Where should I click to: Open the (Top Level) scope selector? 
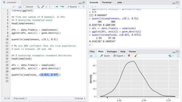[x=20, y=98]
